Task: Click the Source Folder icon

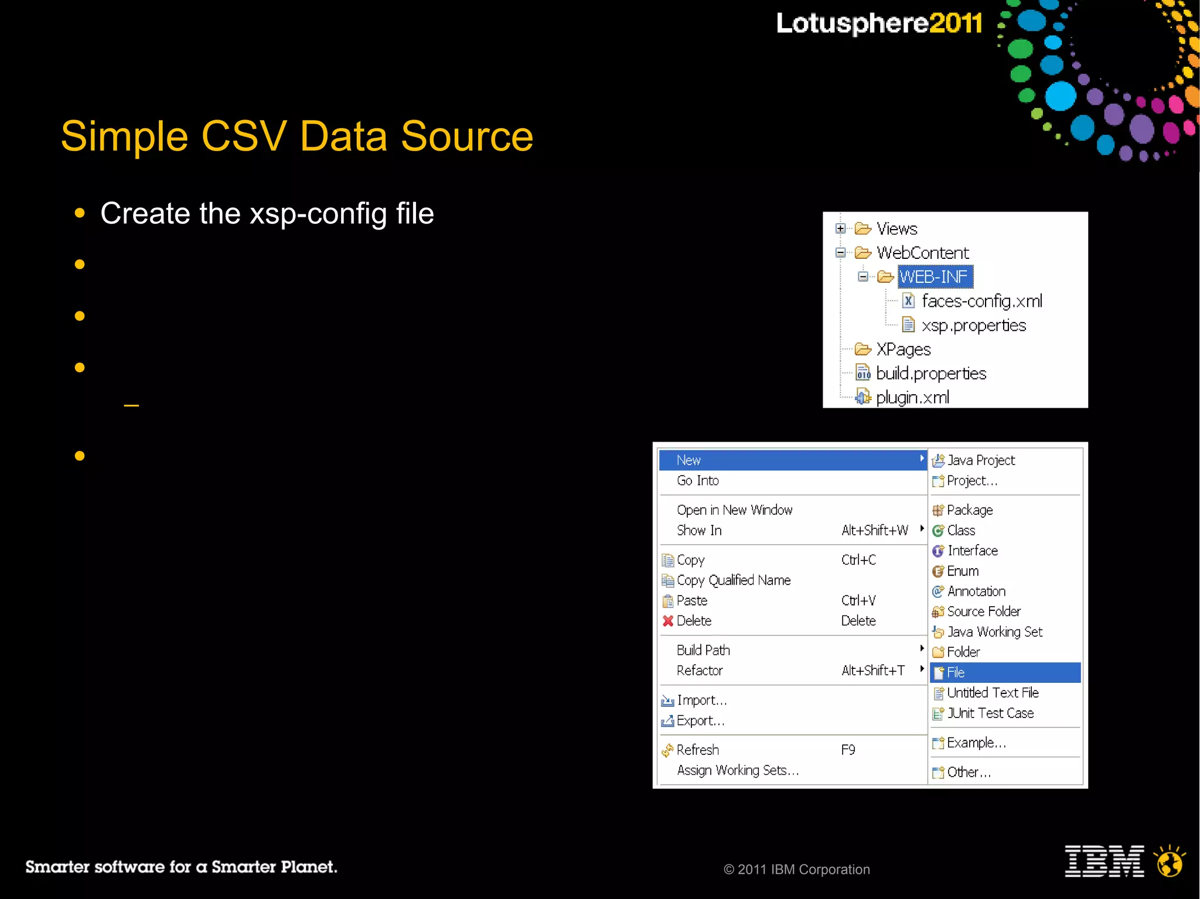Action: coord(938,611)
